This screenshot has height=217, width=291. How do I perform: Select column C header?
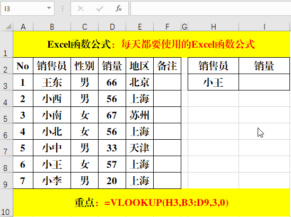[85, 27]
